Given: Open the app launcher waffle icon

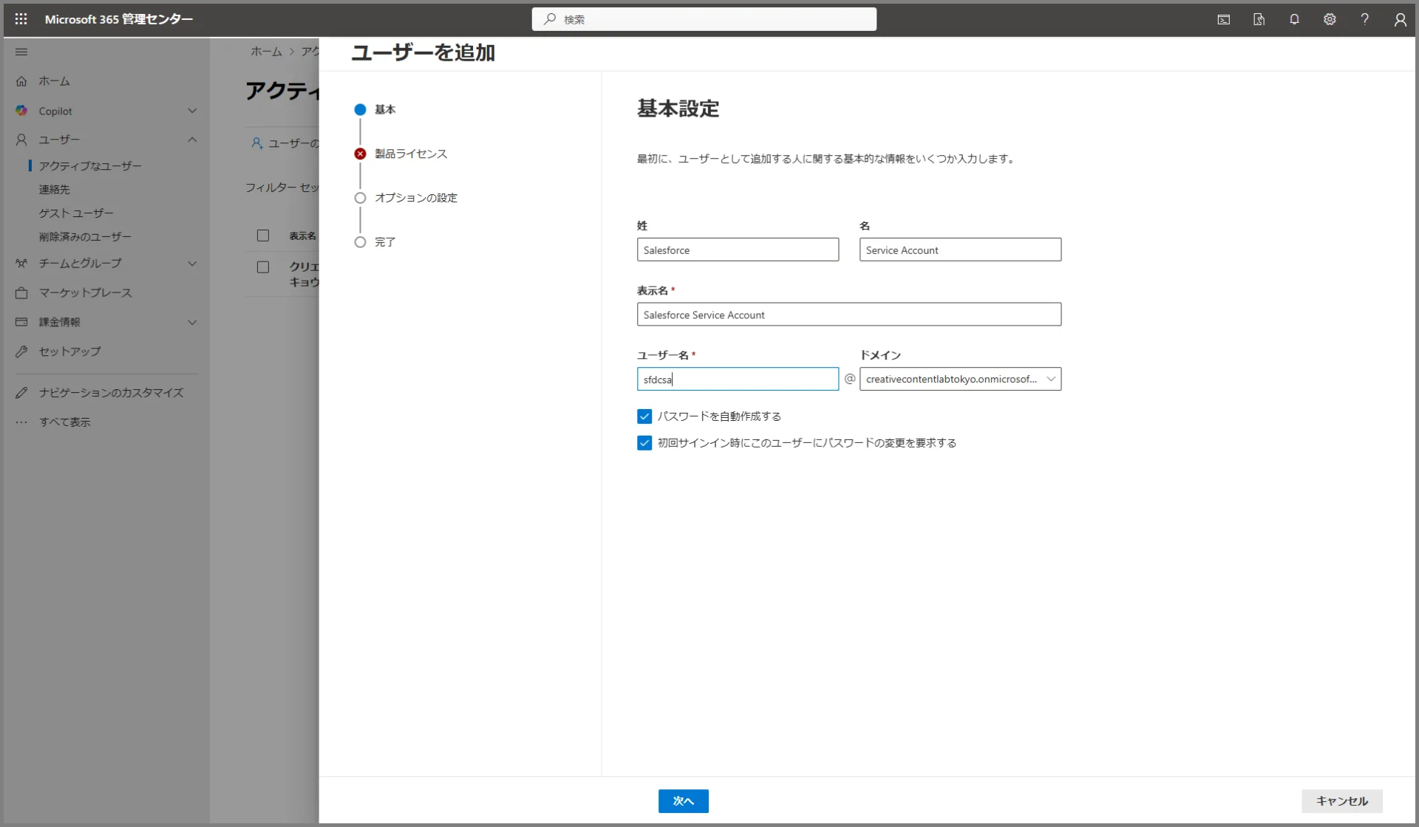Looking at the screenshot, I should click(x=21, y=19).
